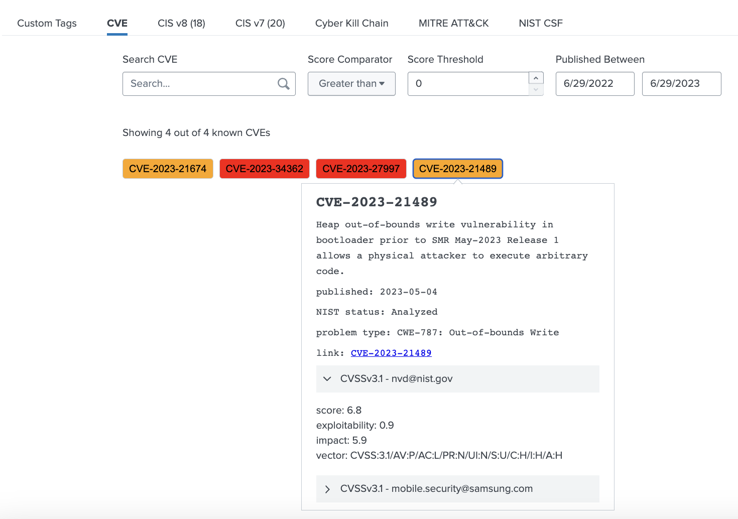Click the stepper up arrow on Score Threshold

(536, 78)
